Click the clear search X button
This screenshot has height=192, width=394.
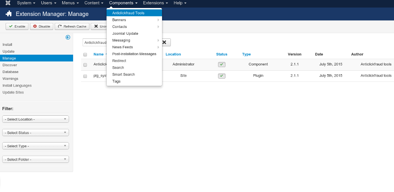[164, 42]
